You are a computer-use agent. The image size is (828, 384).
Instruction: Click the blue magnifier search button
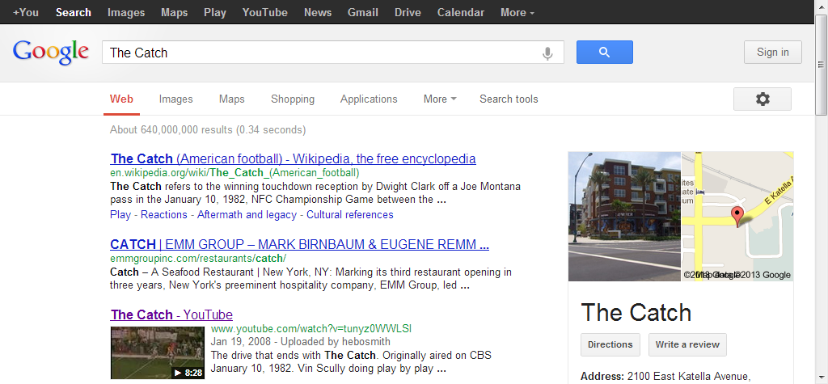pyautogui.click(x=605, y=53)
